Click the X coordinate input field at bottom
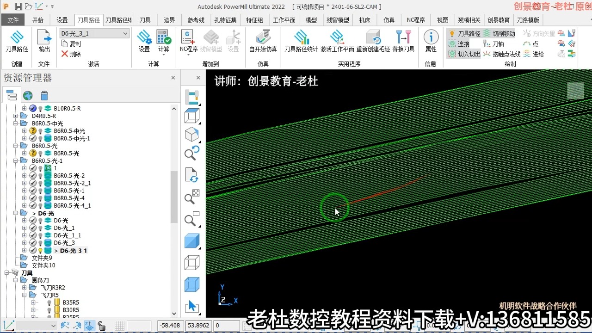 (x=170, y=325)
